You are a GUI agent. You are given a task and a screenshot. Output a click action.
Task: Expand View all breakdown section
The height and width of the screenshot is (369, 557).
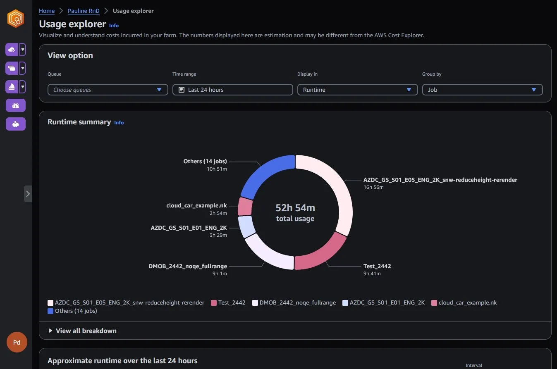82,331
